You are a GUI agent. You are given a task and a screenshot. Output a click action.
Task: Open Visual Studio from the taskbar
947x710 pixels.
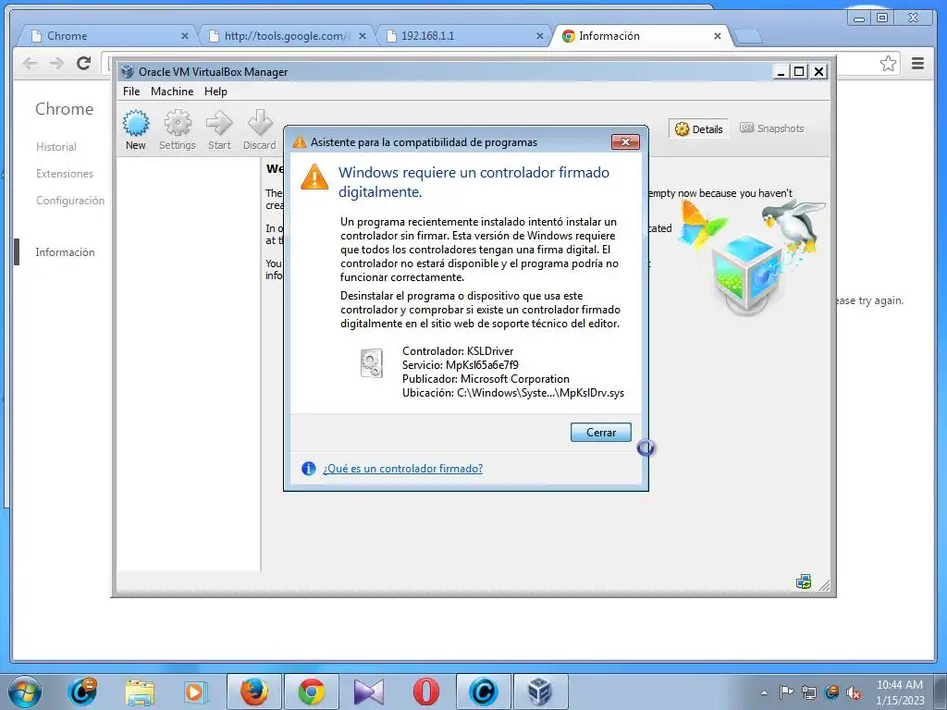point(368,692)
